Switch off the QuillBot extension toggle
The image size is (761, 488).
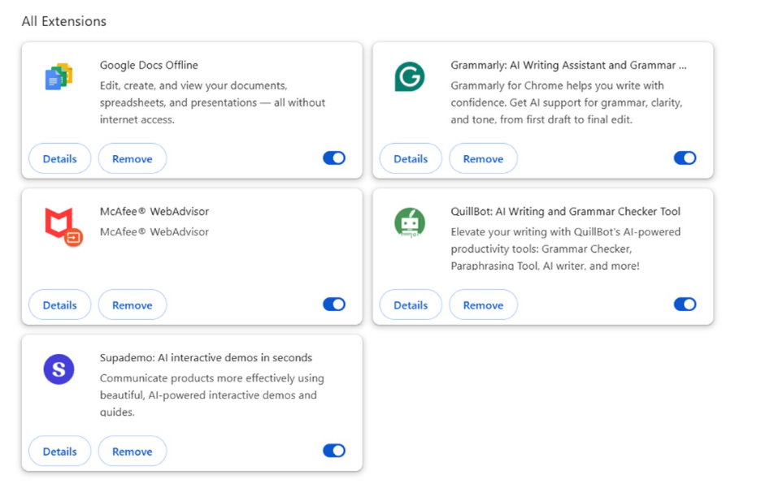click(x=685, y=304)
